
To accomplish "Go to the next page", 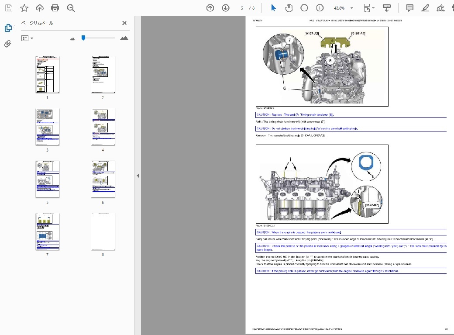I will pos(226,8).
